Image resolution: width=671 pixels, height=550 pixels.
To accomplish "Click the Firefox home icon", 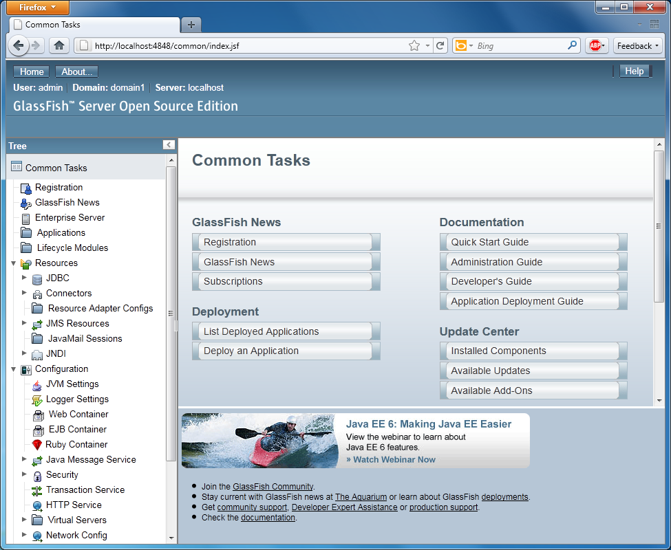I will pyautogui.click(x=59, y=46).
